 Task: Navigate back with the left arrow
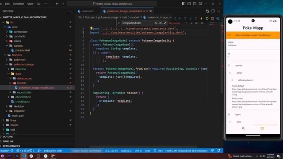57,4
